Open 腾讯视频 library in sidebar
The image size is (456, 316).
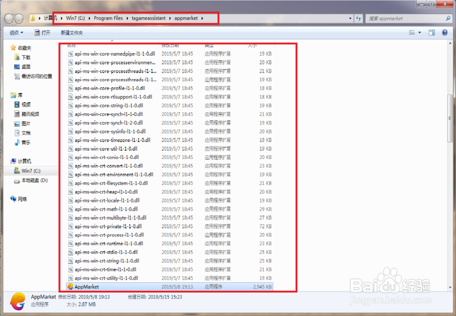[27, 114]
